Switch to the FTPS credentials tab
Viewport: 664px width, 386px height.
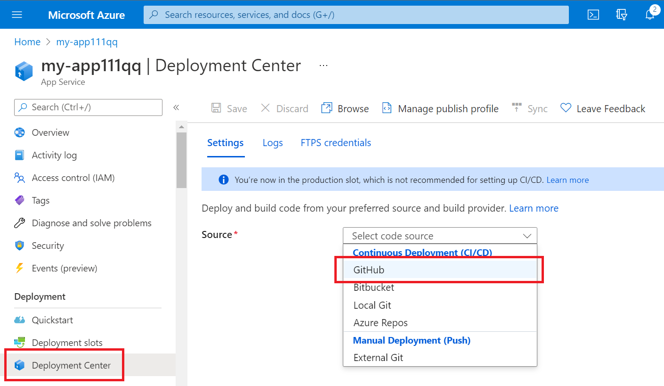(336, 143)
